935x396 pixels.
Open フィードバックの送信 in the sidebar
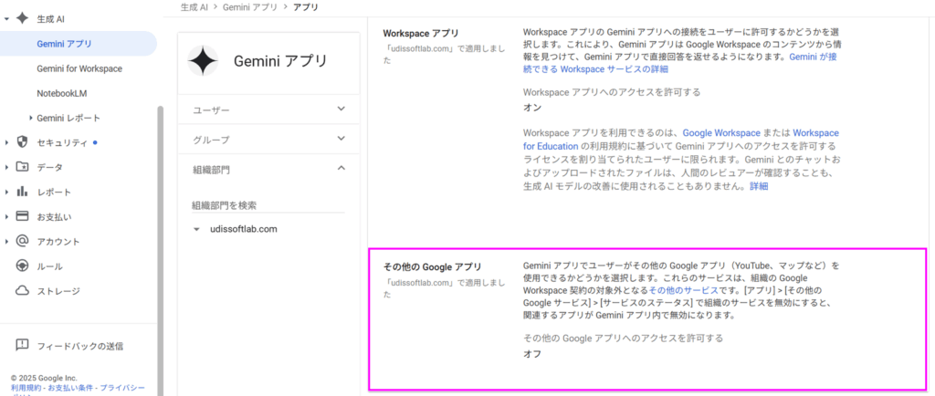[x=80, y=346]
